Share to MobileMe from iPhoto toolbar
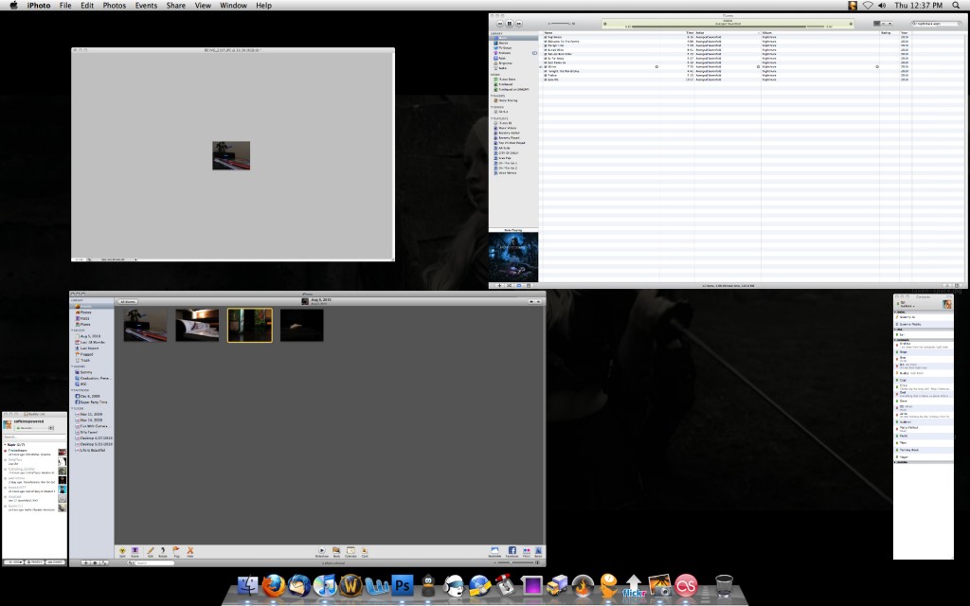Image resolution: width=970 pixels, height=606 pixels. [x=494, y=551]
